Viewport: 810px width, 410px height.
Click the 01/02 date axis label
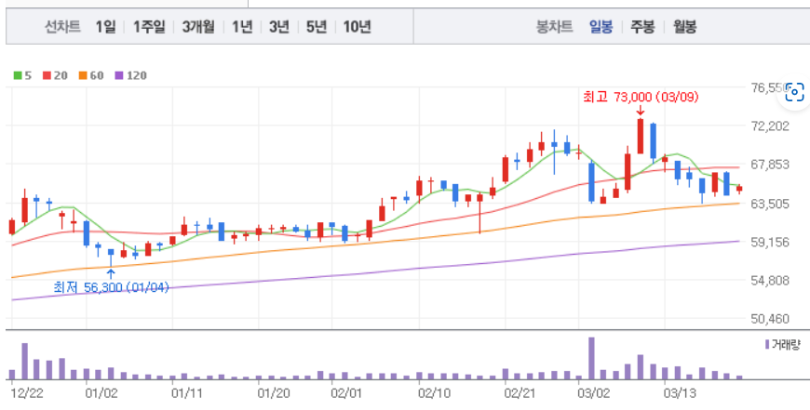(101, 394)
